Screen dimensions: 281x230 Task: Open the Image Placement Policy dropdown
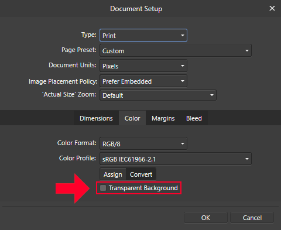coord(143,81)
